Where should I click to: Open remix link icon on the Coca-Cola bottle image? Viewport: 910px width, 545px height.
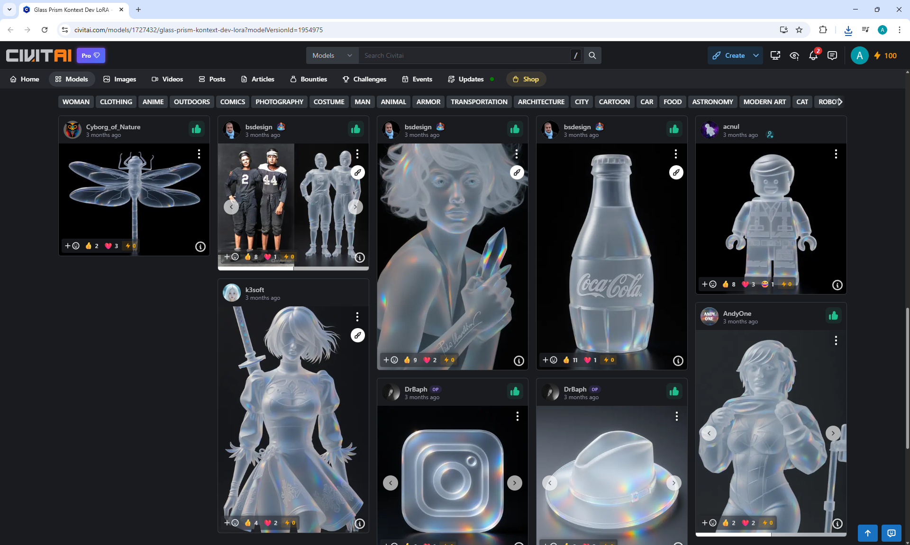point(676,172)
